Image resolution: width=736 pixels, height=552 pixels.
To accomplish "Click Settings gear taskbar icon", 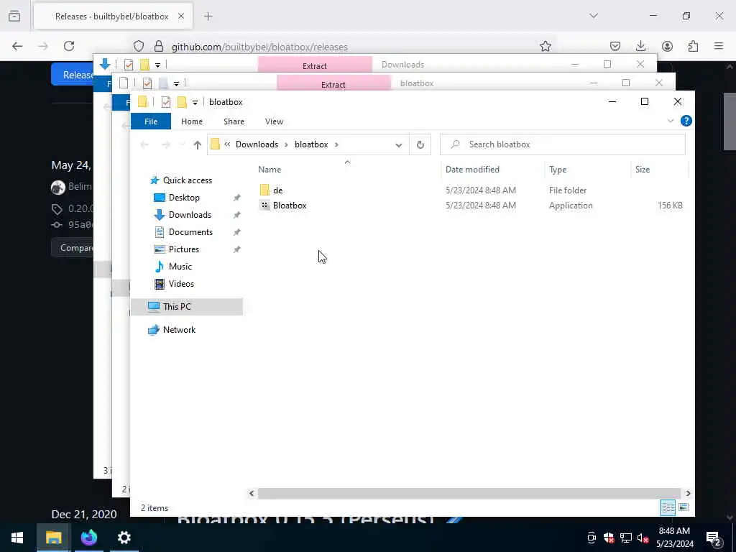I will tap(124, 538).
